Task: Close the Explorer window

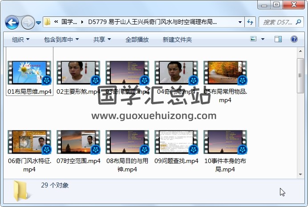Action: [294, 5]
